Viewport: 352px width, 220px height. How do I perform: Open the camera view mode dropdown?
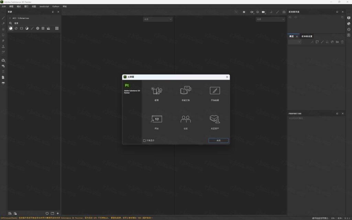coord(264,12)
